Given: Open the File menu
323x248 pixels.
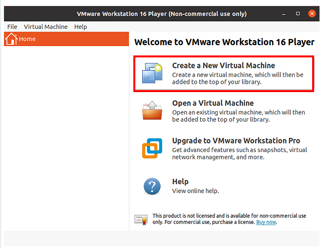Looking at the screenshot, I should [x=12, y=27].
